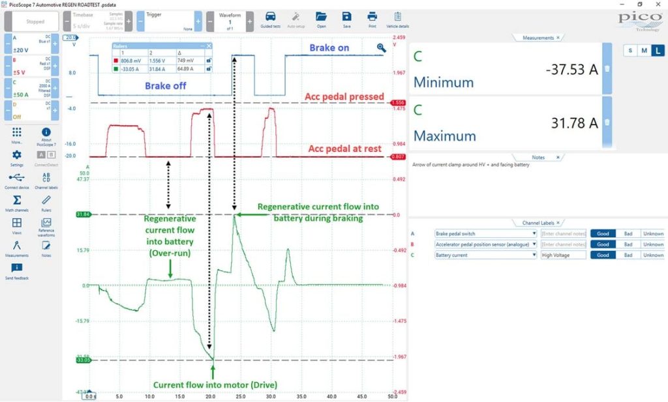
Task: Mark channel A as Bad
Action: coord(628,233)
